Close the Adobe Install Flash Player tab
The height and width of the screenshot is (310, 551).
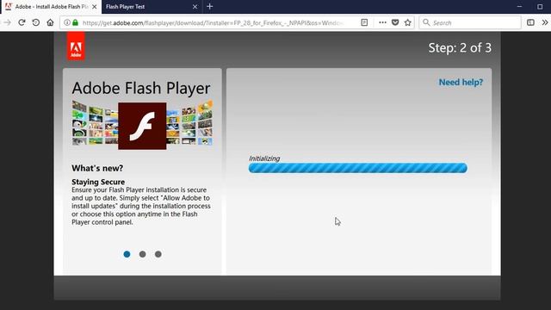94,7
